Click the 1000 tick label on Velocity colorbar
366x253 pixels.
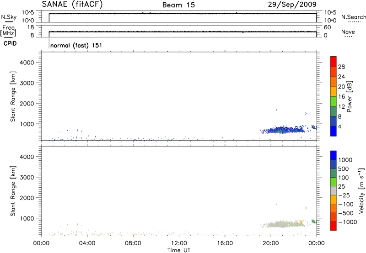coord(345,160)
